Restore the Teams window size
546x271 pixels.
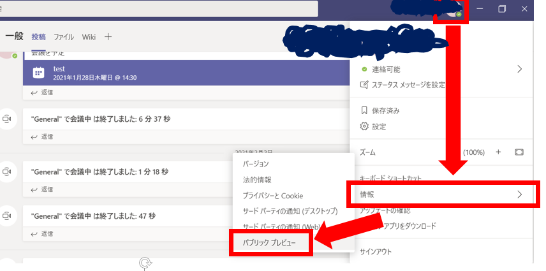pos(502,9)
